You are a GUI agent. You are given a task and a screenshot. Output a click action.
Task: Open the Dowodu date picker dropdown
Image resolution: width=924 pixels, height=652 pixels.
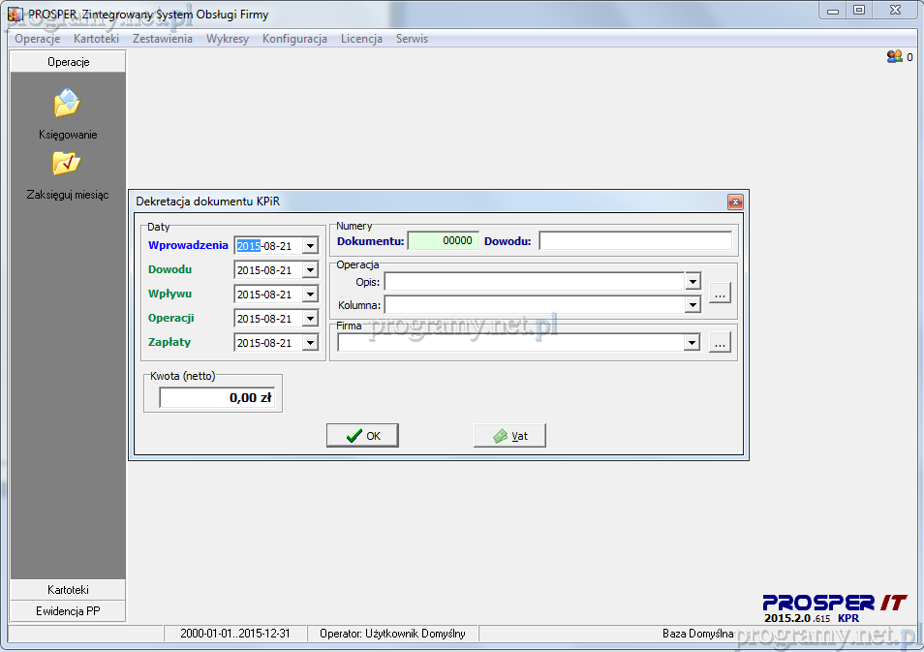coord(310,270)
